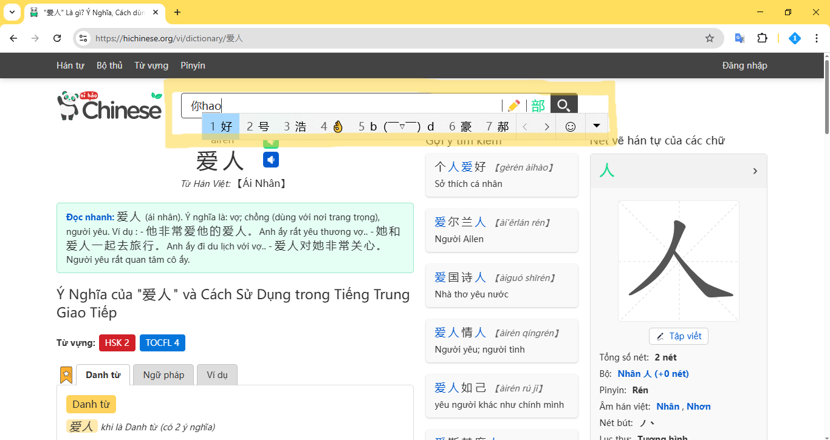Reload the page
Image resolution: width=830 pixels, height=440 pixels.
pyautogui.click(x=57, y=38)
